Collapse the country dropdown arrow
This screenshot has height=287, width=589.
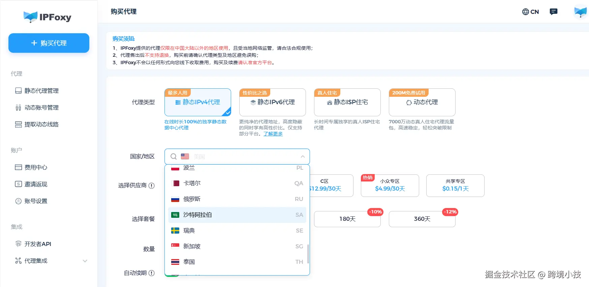[303, 157]
